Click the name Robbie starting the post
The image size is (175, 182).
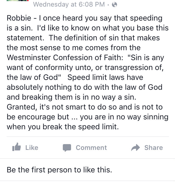[19, 18]
